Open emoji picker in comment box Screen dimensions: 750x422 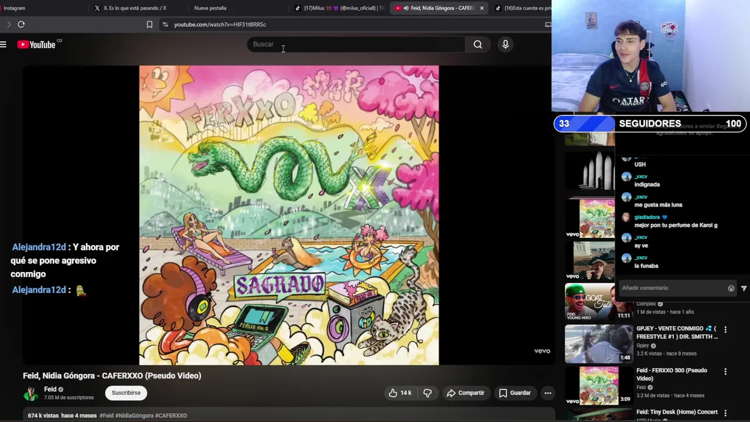tap(731, 288)
